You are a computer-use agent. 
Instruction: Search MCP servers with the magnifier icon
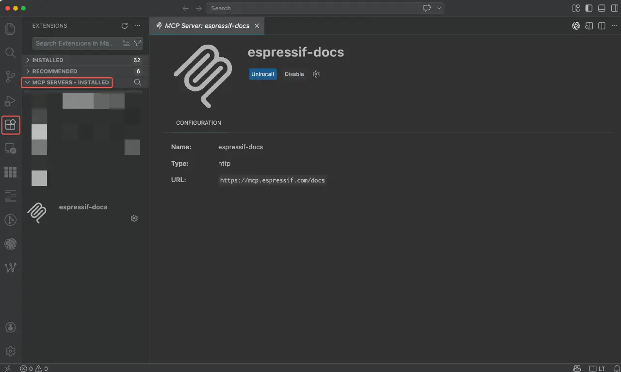click(137, 83)
